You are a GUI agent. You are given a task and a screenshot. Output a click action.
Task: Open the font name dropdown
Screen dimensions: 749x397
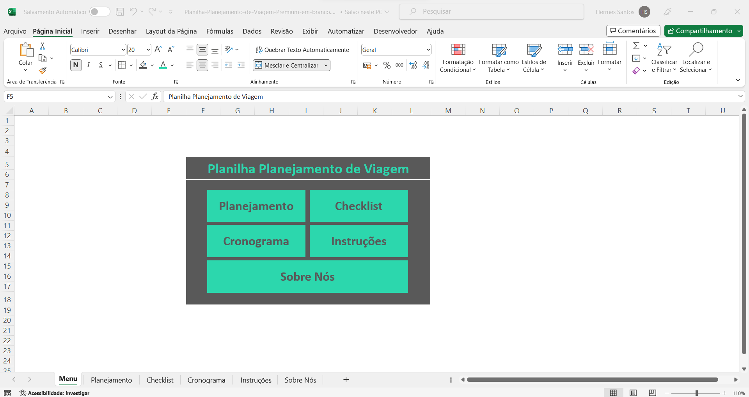tap(123, 50)
